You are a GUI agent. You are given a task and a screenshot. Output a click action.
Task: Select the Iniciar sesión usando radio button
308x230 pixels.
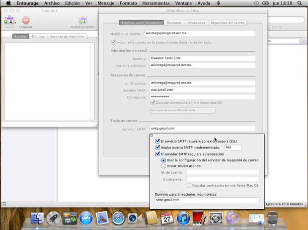[x=163, y=166]
